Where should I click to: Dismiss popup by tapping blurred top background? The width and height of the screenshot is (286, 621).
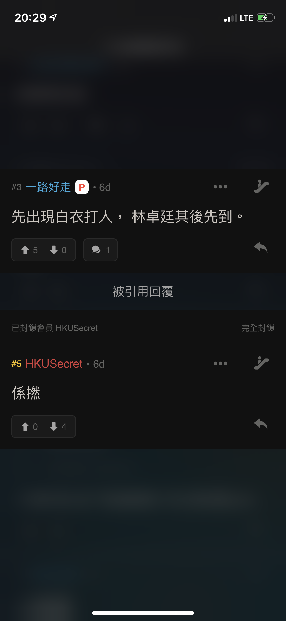tap(143, 97)
